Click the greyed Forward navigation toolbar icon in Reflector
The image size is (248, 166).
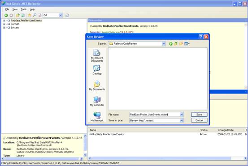click(11, 15)
